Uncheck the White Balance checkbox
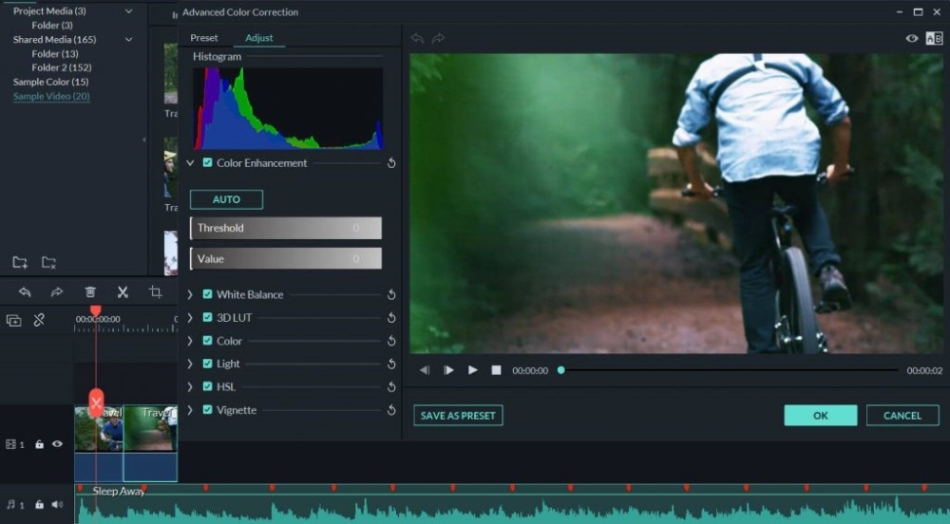Viewport: 950px width, 524px height. 207,294
